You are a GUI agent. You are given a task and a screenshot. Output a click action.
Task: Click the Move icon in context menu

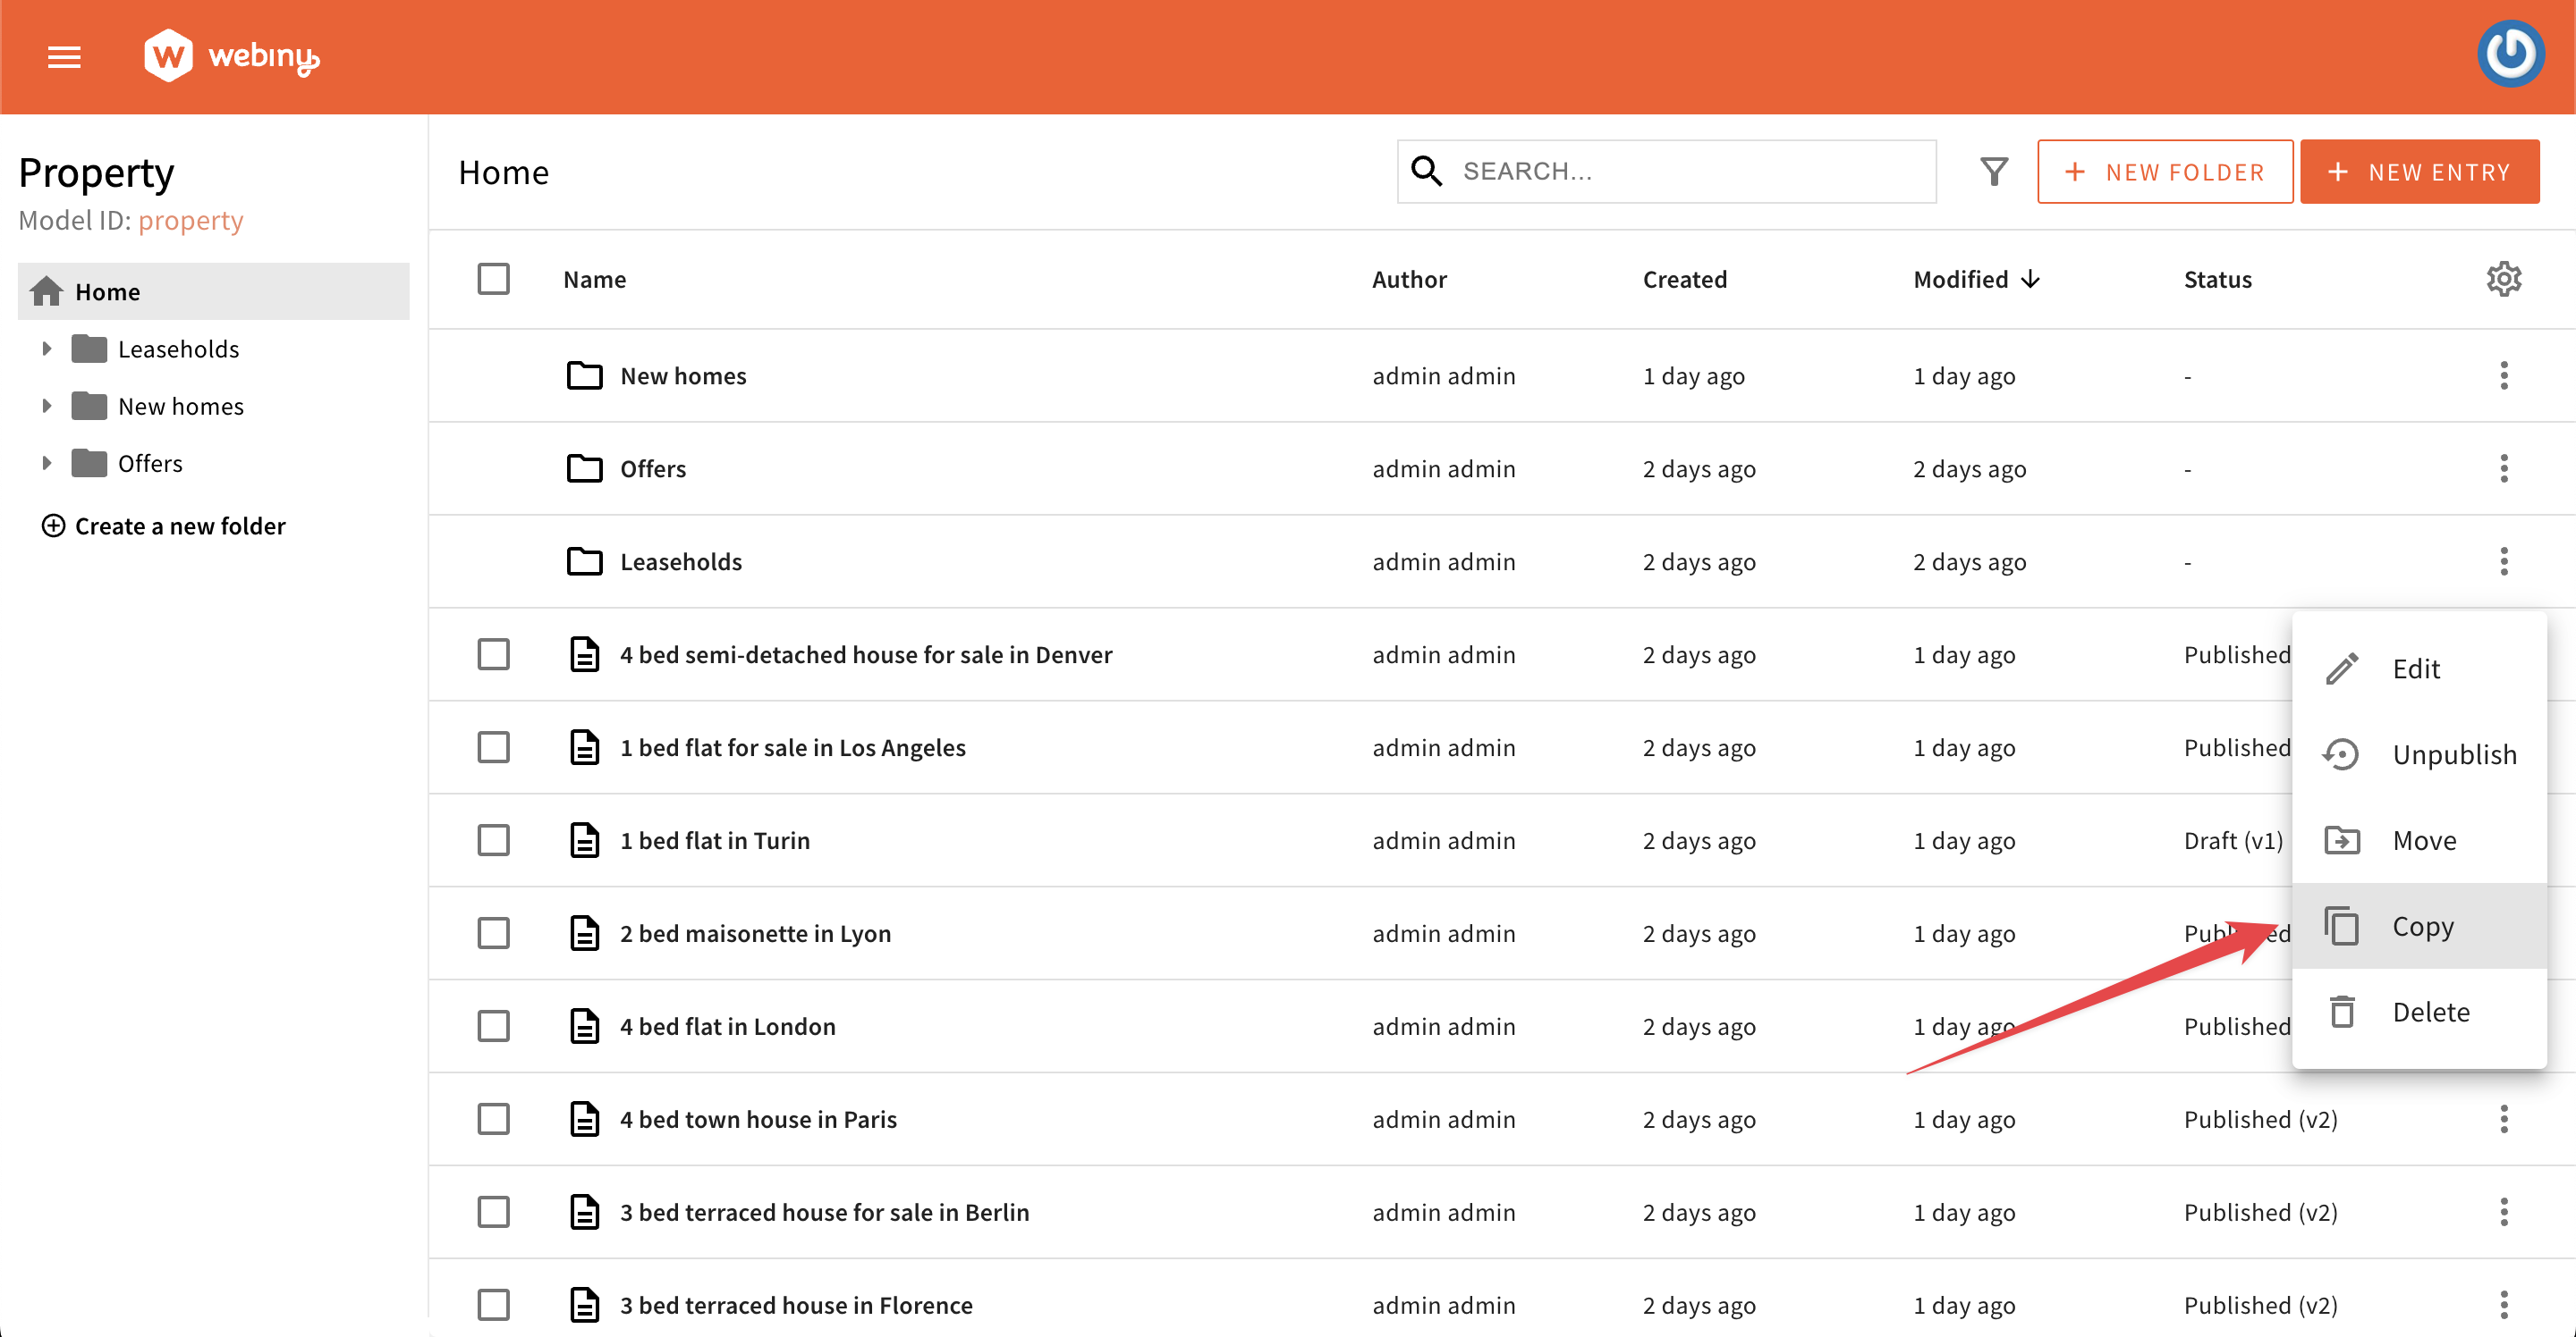click(2343, 840)
